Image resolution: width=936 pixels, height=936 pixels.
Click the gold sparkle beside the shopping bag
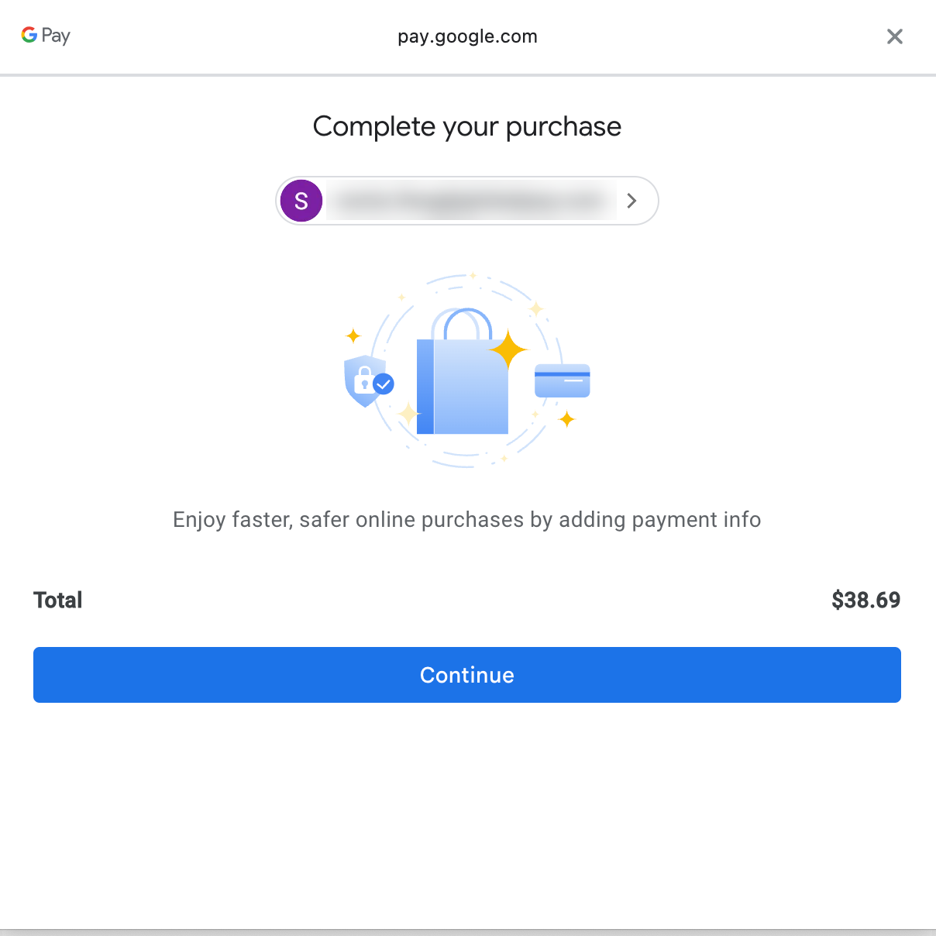509,350
